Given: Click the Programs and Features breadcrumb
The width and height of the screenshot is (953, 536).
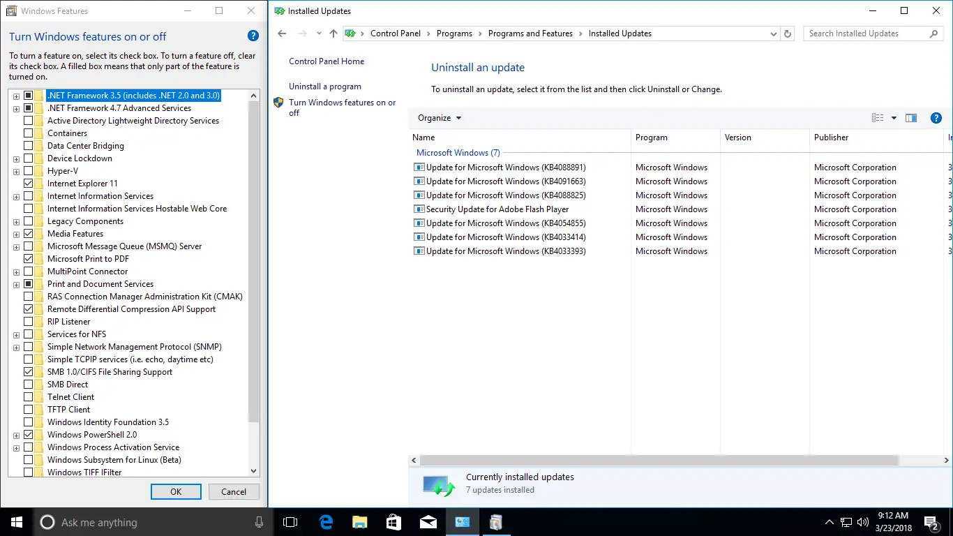Looking at the screenshot, I should [530, 33].
